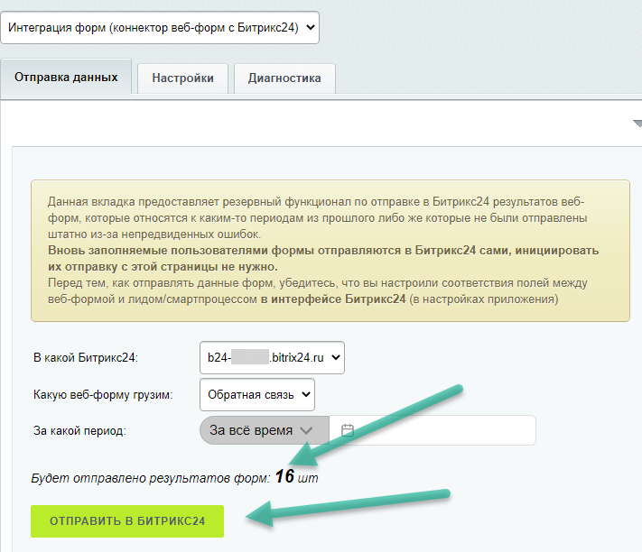Image resolution: width=642 pixels, height=552 pixels.
Task: Expand the b24 bitrix24.ru portal dropdown
Action: click(x=272, y=358)
